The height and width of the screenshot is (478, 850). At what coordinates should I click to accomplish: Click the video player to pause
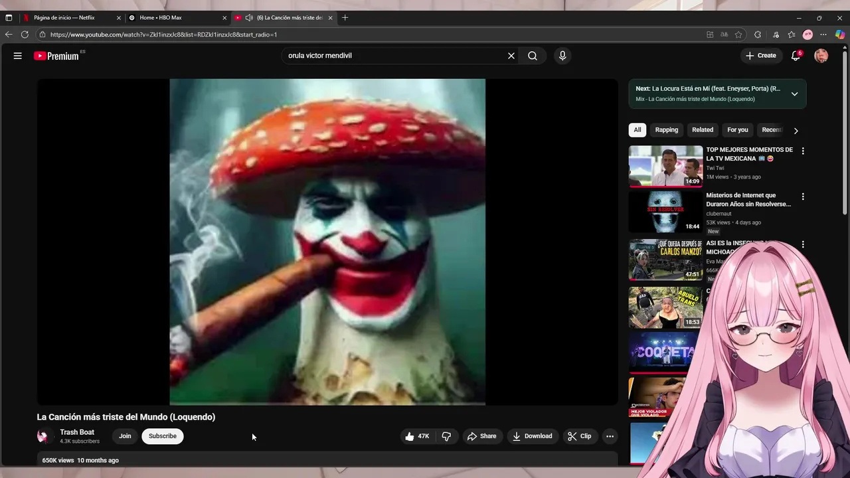click(327, 242)
